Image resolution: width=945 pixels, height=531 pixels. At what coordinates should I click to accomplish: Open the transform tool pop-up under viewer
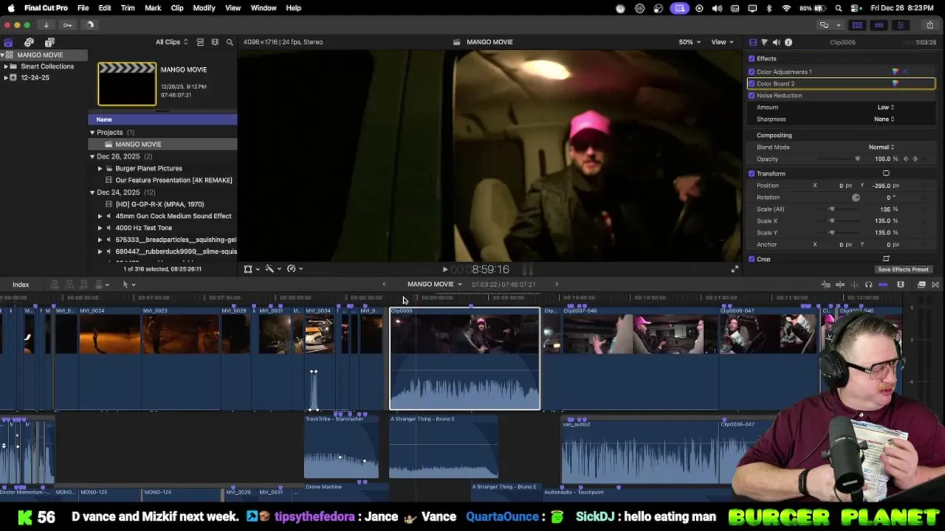(251, 269)
